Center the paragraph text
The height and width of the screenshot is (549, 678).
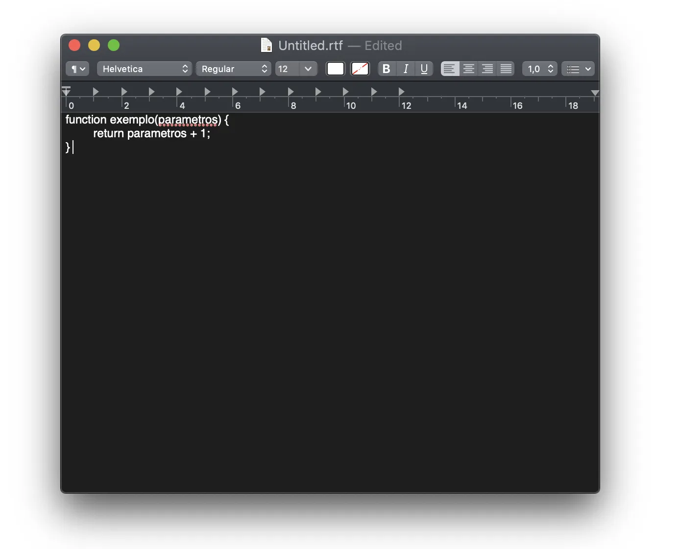[x=468, y=69]
